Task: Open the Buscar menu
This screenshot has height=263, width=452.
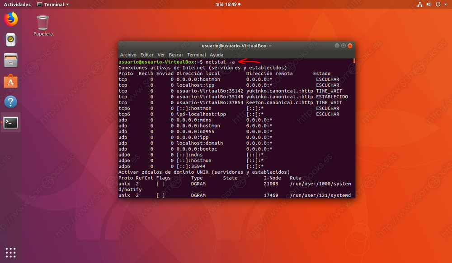Action: click(176, 55)
